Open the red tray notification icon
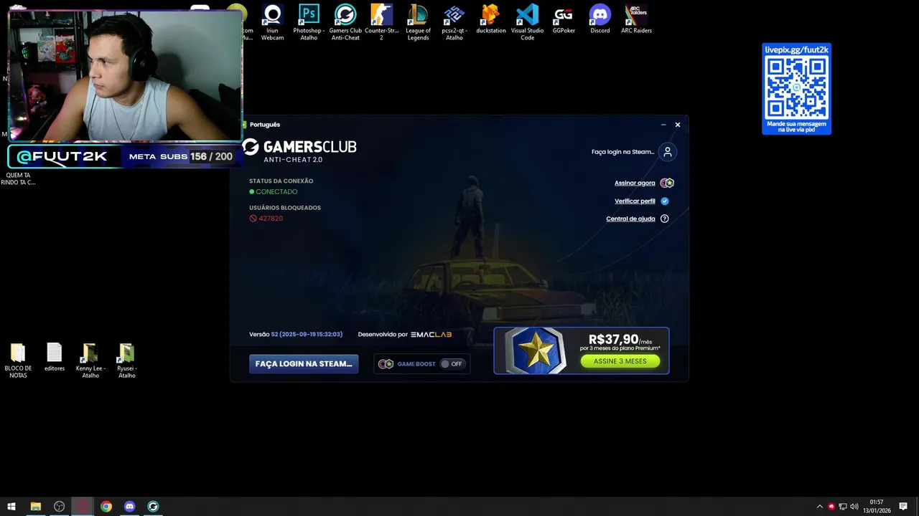The width and height of the screenshot is (919, 516). tap(831, 507)
